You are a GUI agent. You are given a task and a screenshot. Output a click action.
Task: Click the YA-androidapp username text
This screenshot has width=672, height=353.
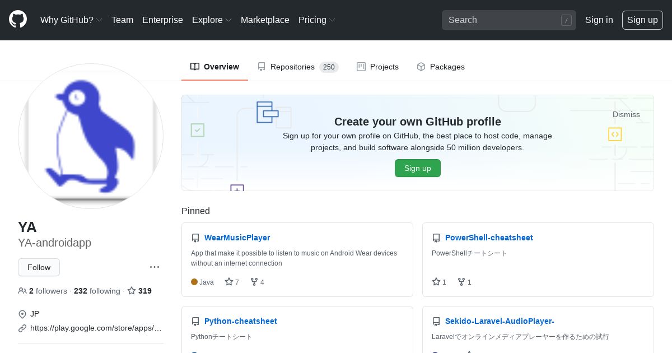coord(55,243)
